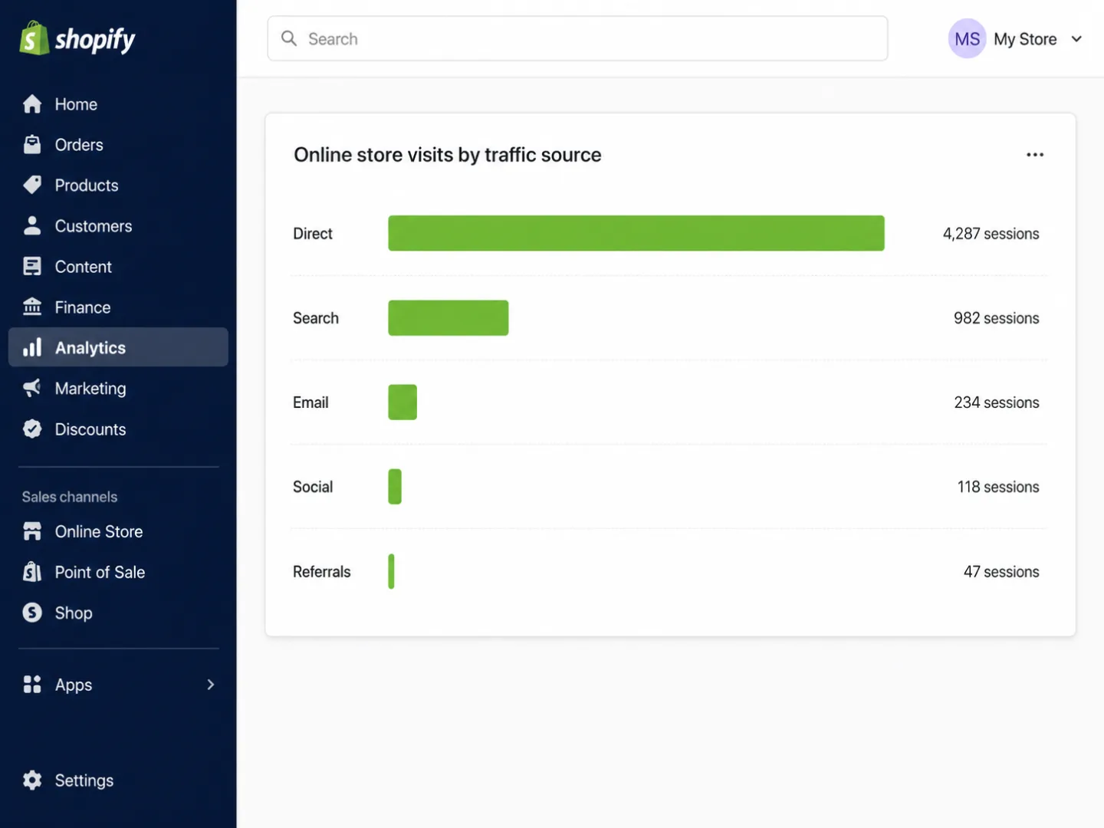Viewport: 1104px width, 828px height.
Task: Click the Marketing megaphone icon
Action: [32, 388]
